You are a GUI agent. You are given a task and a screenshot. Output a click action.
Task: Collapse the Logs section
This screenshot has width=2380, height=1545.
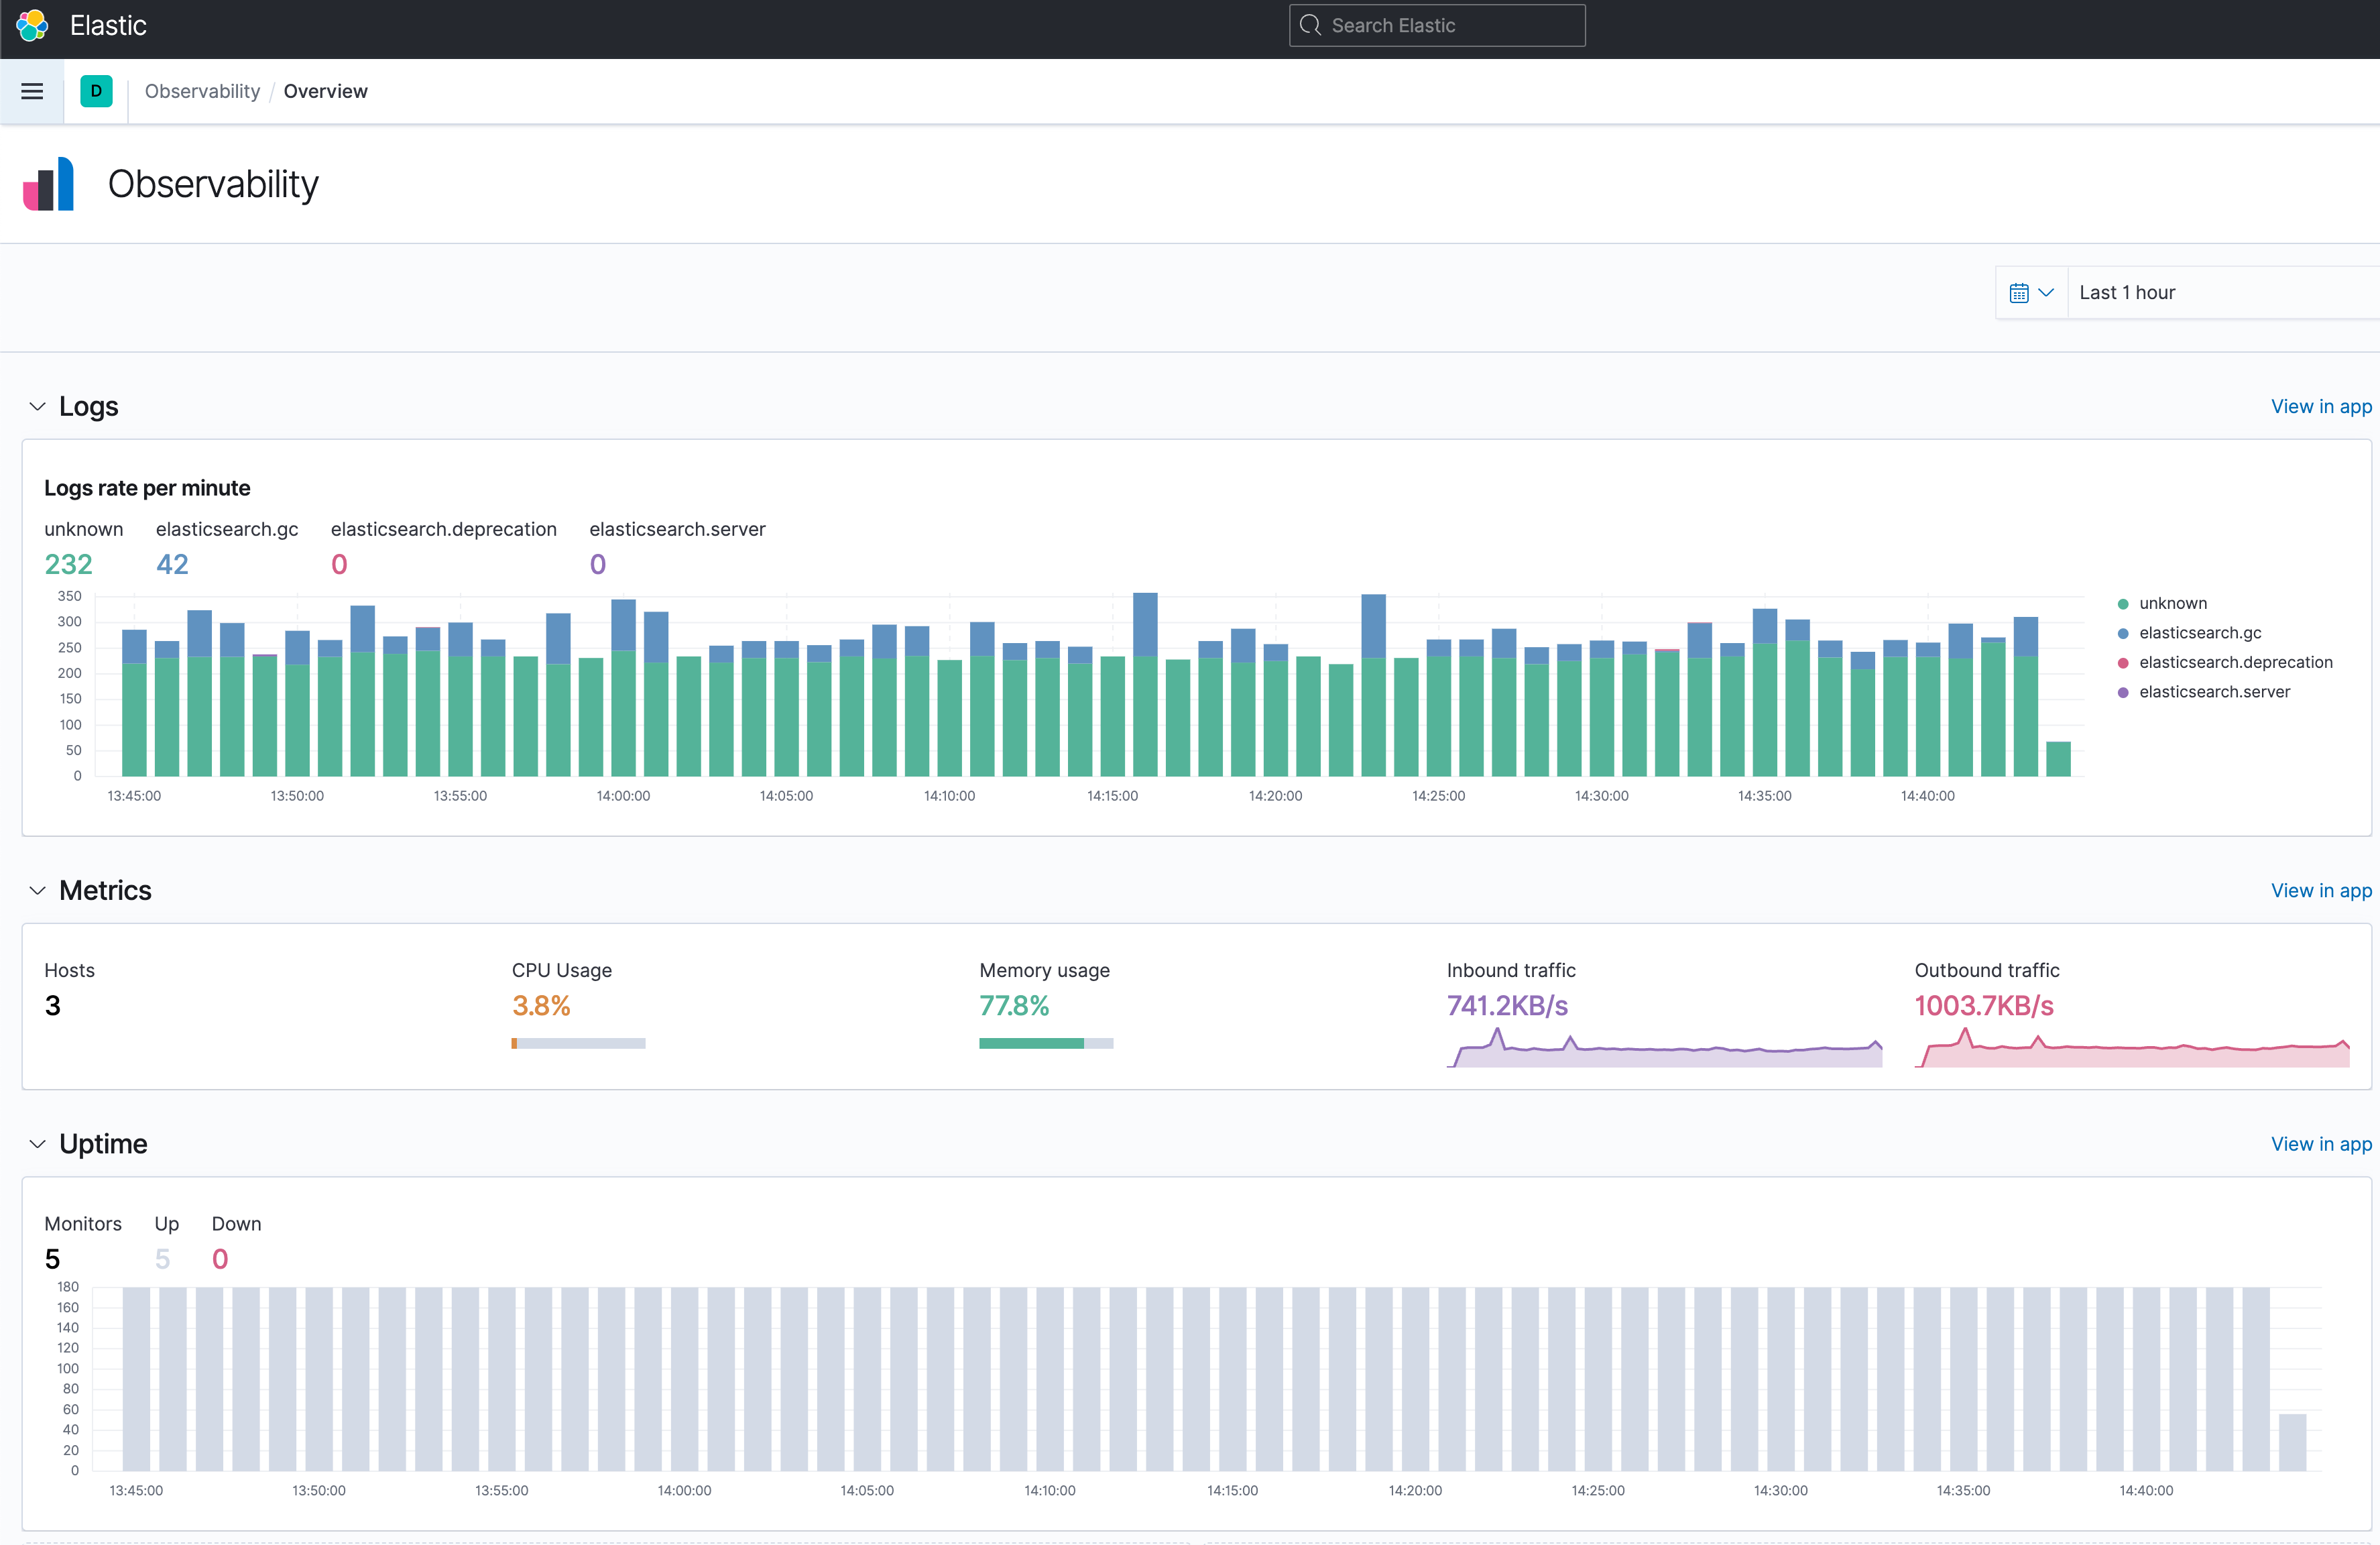pos(38,407)
